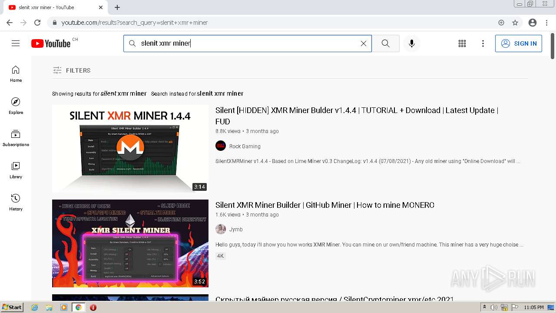Open the Rock Gaming channel avatar
Screen dimensions: 556x313
(221, 146)
